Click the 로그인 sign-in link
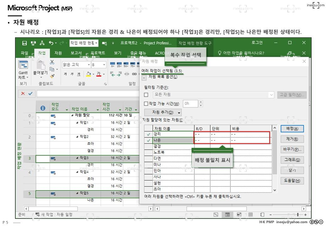 tap(257, 43)
